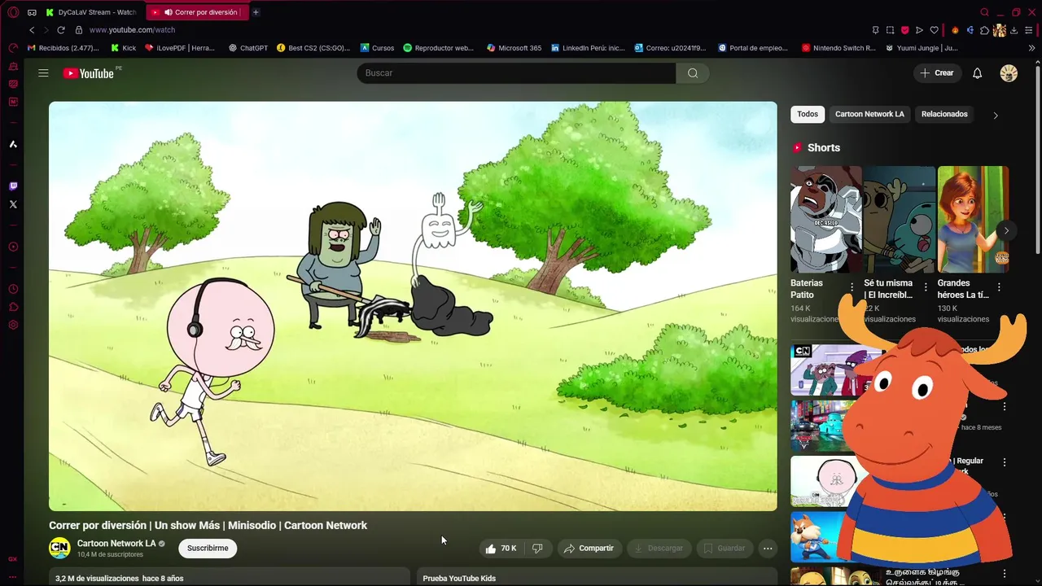Open the Easy Setup sliders icon
The height and width of the screenshot is (586, 1042).
[1029, 30]
